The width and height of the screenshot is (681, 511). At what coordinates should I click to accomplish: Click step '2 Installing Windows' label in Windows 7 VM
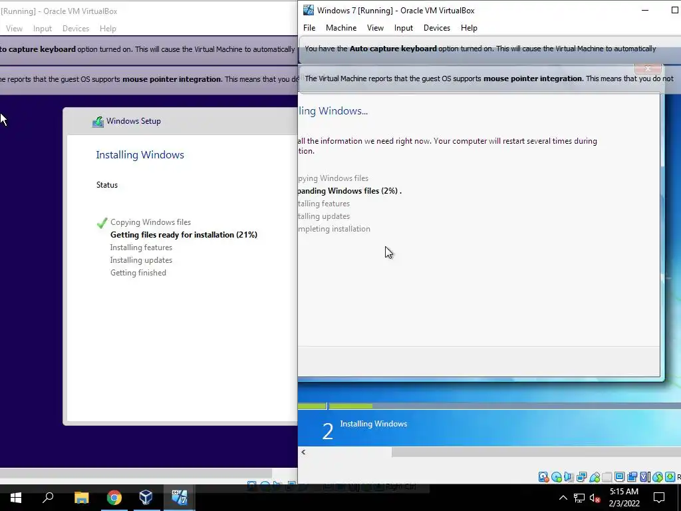pos(364,429)
